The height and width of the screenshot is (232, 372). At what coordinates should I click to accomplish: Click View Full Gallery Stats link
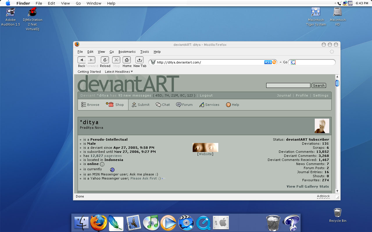pos(308,186)
